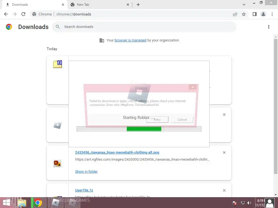278x208 pixels.
Task: Remove the Roblox download from list
Action: pyautogui.click(x=224, y=115)
